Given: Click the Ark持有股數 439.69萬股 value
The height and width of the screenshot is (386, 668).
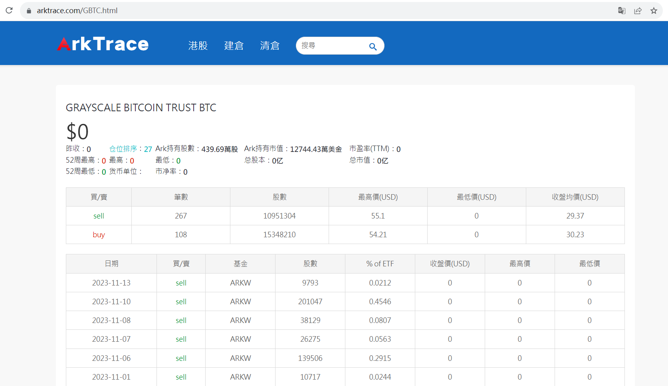Looking at the screenshot, I should click(220, 149).
